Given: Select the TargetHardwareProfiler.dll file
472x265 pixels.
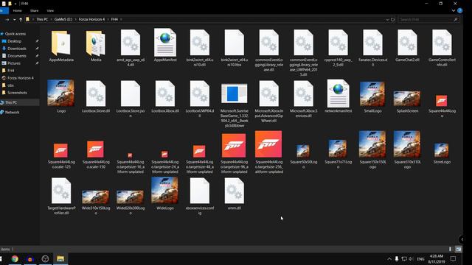Looking at the screenshot, I should [x=61, y=196].
